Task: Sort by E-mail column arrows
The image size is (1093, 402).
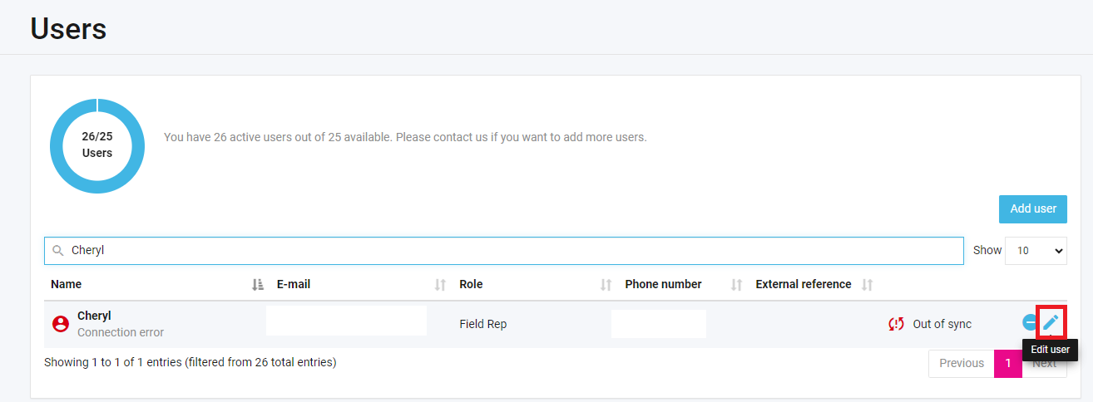Action: tap(440, 284)
